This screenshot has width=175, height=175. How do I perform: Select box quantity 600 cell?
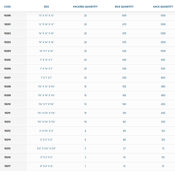click(124, 15)
